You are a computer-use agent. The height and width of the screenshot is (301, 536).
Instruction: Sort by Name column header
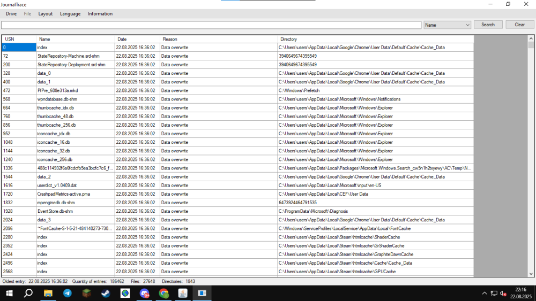pyautogui.click(x=75, y=39)
